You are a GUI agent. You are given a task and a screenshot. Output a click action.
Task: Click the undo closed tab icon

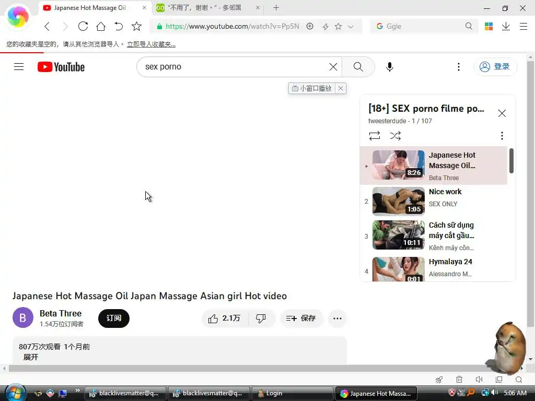click(x=119, y=26)
